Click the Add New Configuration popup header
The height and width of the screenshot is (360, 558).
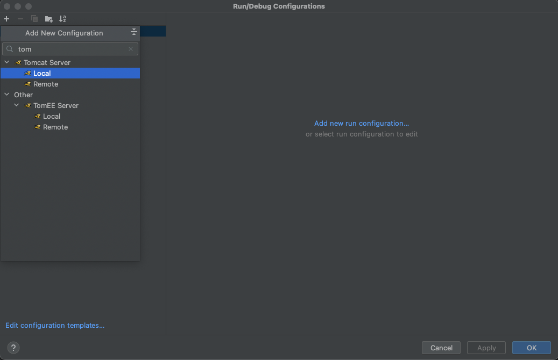click(x=64, y=33)
